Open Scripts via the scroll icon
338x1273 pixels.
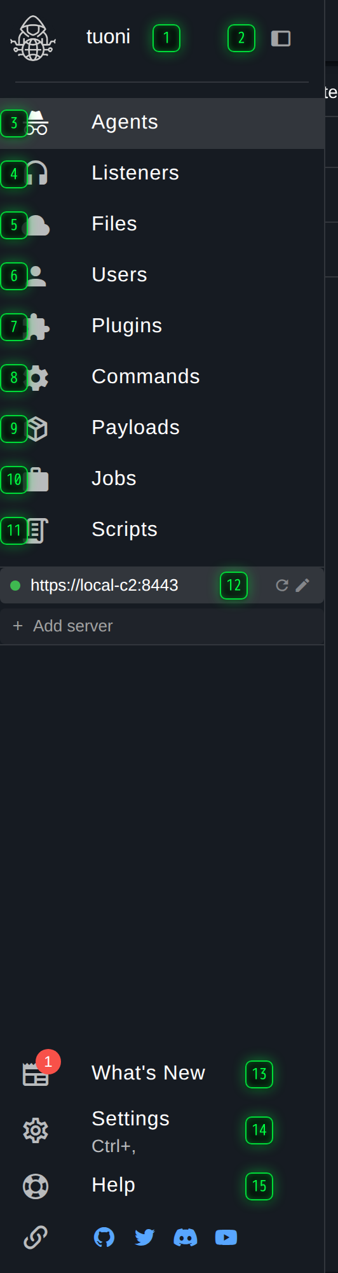[x=37, y=530]
